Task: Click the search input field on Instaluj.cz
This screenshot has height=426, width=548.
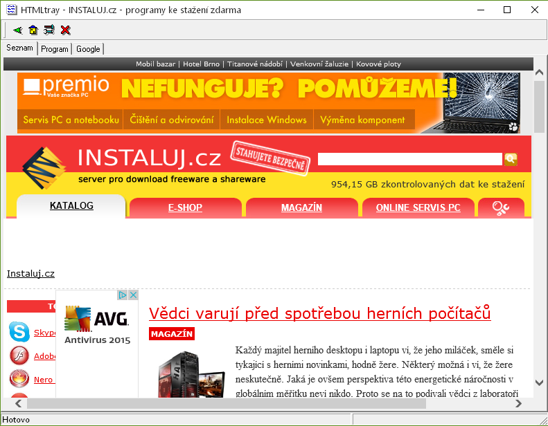Action: tap(409, 159)
